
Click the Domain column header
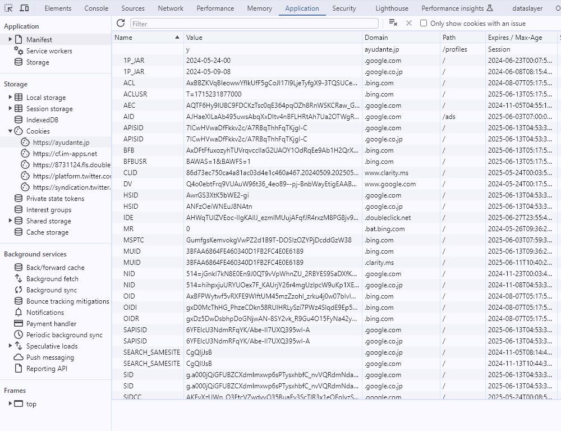[401, 37]
